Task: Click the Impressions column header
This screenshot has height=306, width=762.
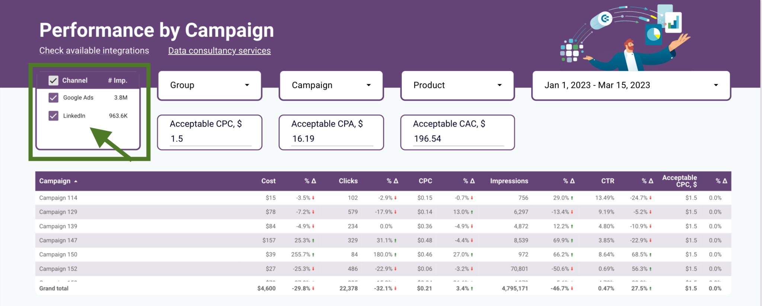Action: [509, 181]
